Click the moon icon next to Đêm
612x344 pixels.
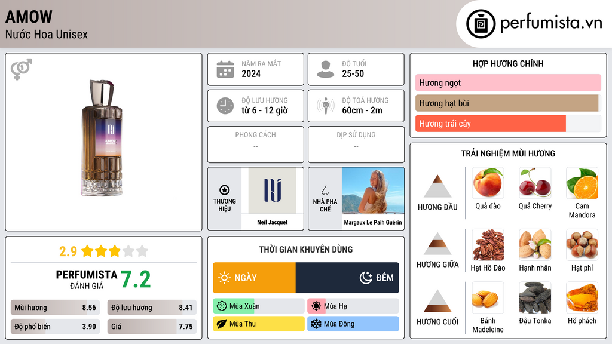click(366, 278)
